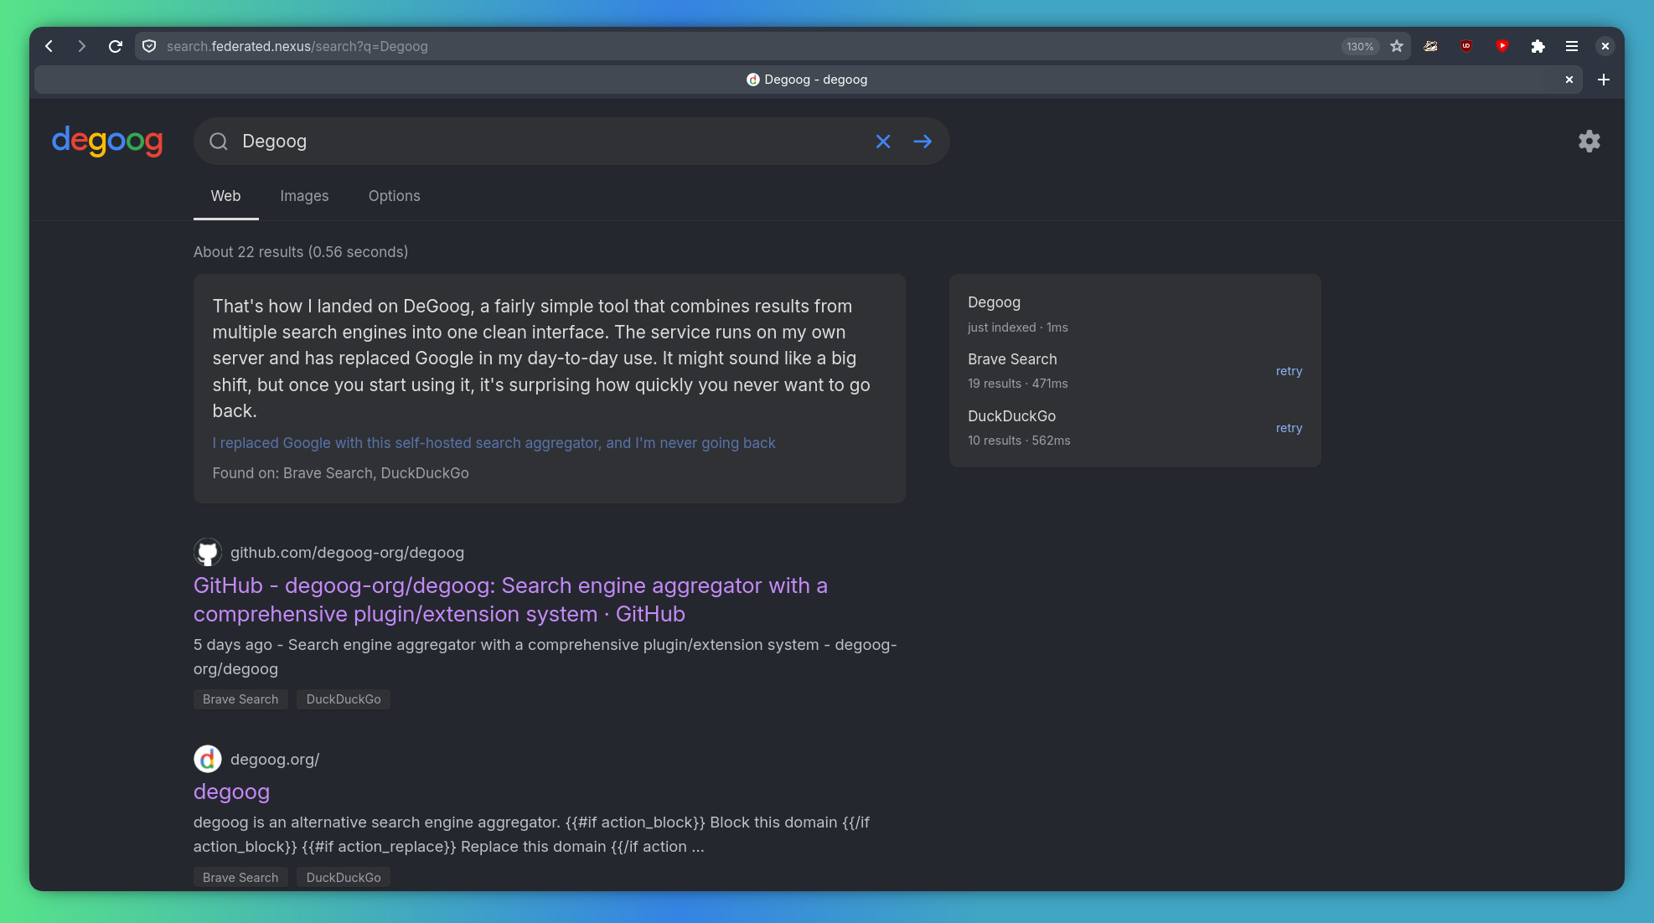Click Degoog entry in engine panel

(x=994, y=302)
